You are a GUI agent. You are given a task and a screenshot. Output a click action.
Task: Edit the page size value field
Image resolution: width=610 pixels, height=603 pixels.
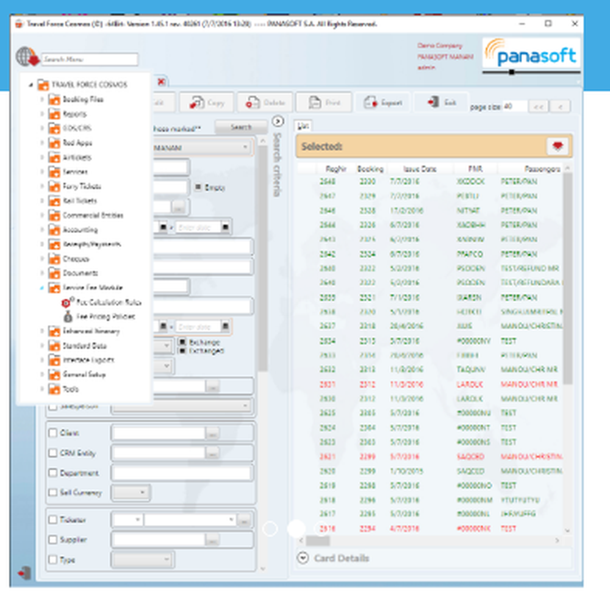click(x=514, y=105)
